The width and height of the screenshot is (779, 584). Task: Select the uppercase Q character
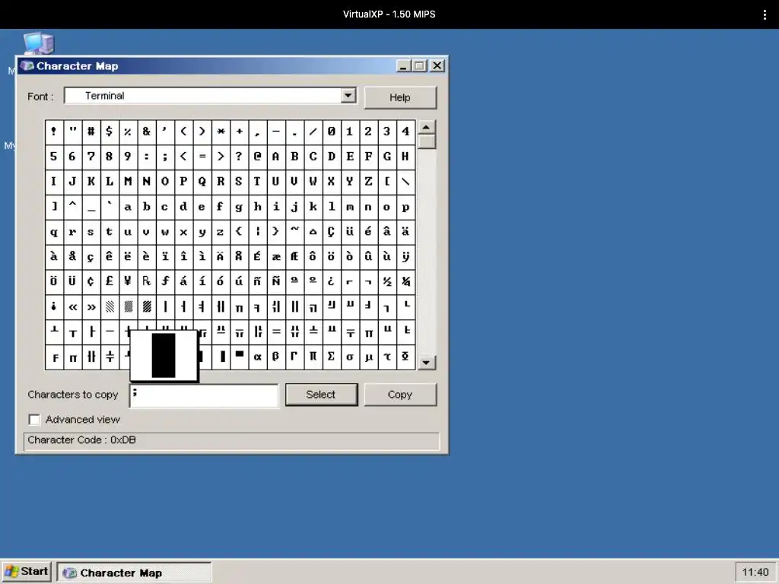pos(202,182)
